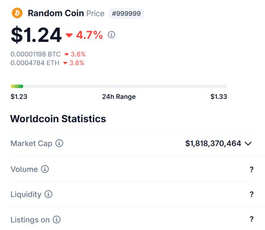The image size is (265, 230).
Task: Open Liquidity info tooltip icon
Action: point(48,194)
